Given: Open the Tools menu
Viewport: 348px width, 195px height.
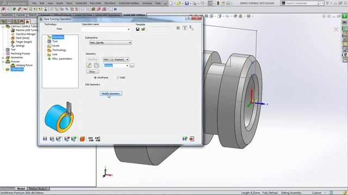Looking at the screenshot, I should point(69,3).
